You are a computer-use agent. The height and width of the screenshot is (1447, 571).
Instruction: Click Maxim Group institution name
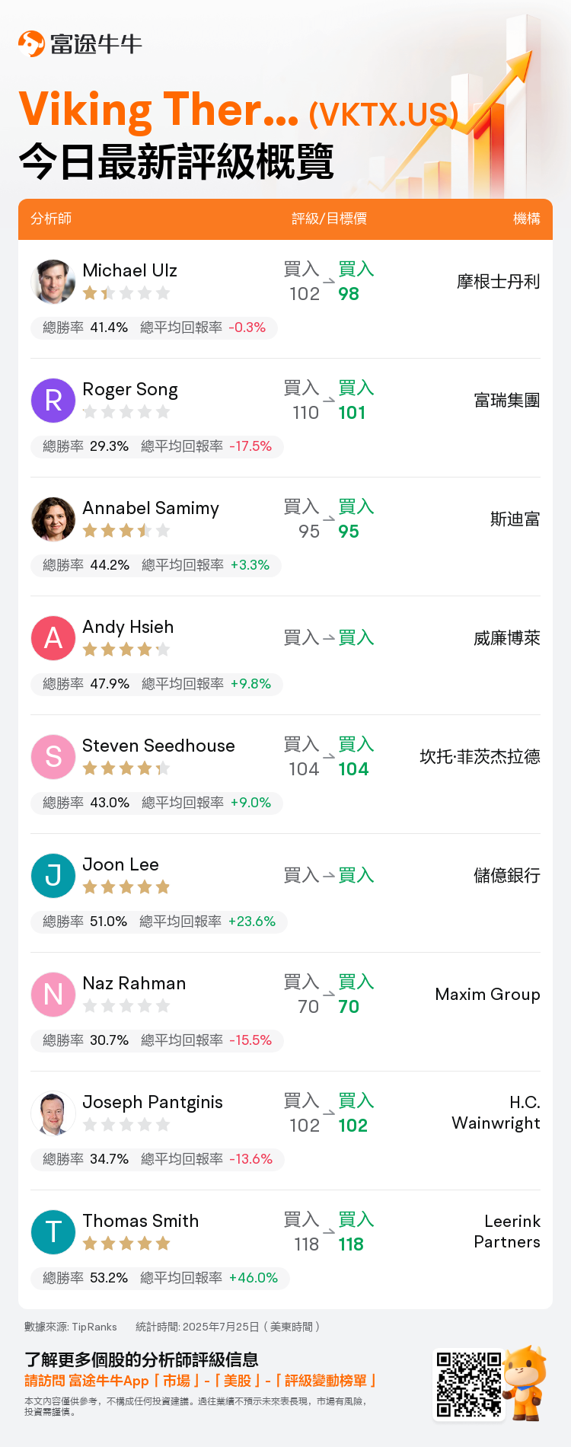pos(487,995)
